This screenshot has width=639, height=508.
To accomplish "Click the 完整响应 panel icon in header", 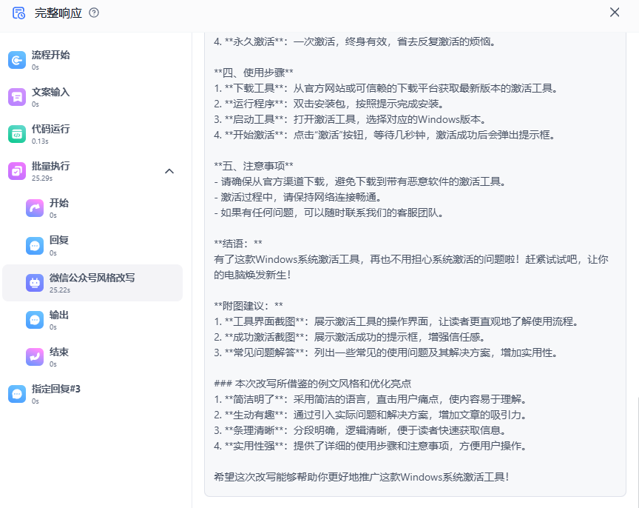I will click(18, 13).
